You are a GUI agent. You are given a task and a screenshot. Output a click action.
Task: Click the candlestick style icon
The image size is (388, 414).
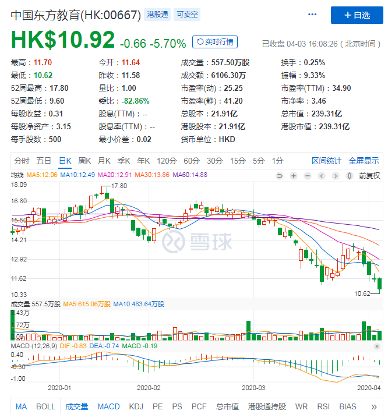point(348,175)
